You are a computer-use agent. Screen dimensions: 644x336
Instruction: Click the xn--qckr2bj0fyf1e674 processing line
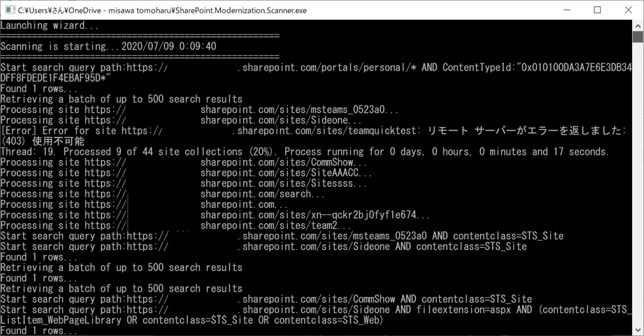tap(215, 215)
